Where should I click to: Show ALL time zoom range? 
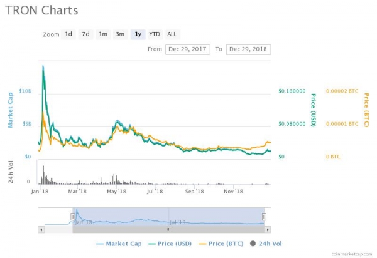172,34
